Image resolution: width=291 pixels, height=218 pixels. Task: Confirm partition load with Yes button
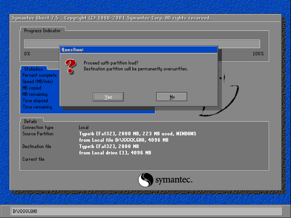[108, 97]
